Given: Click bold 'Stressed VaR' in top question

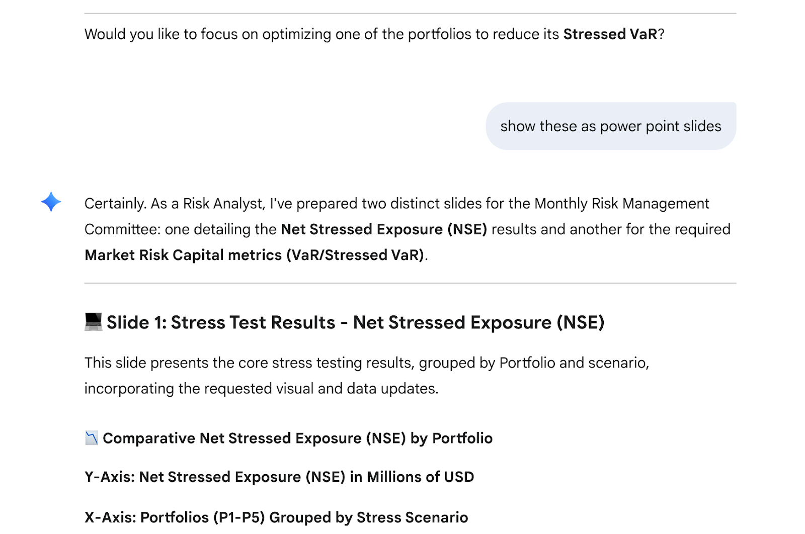Looking at the screenshot, I should coord(610,34).
